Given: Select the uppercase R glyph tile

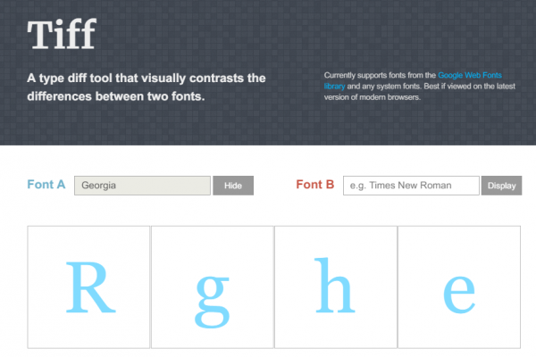Looking at the screenshot, I should 89,287.
